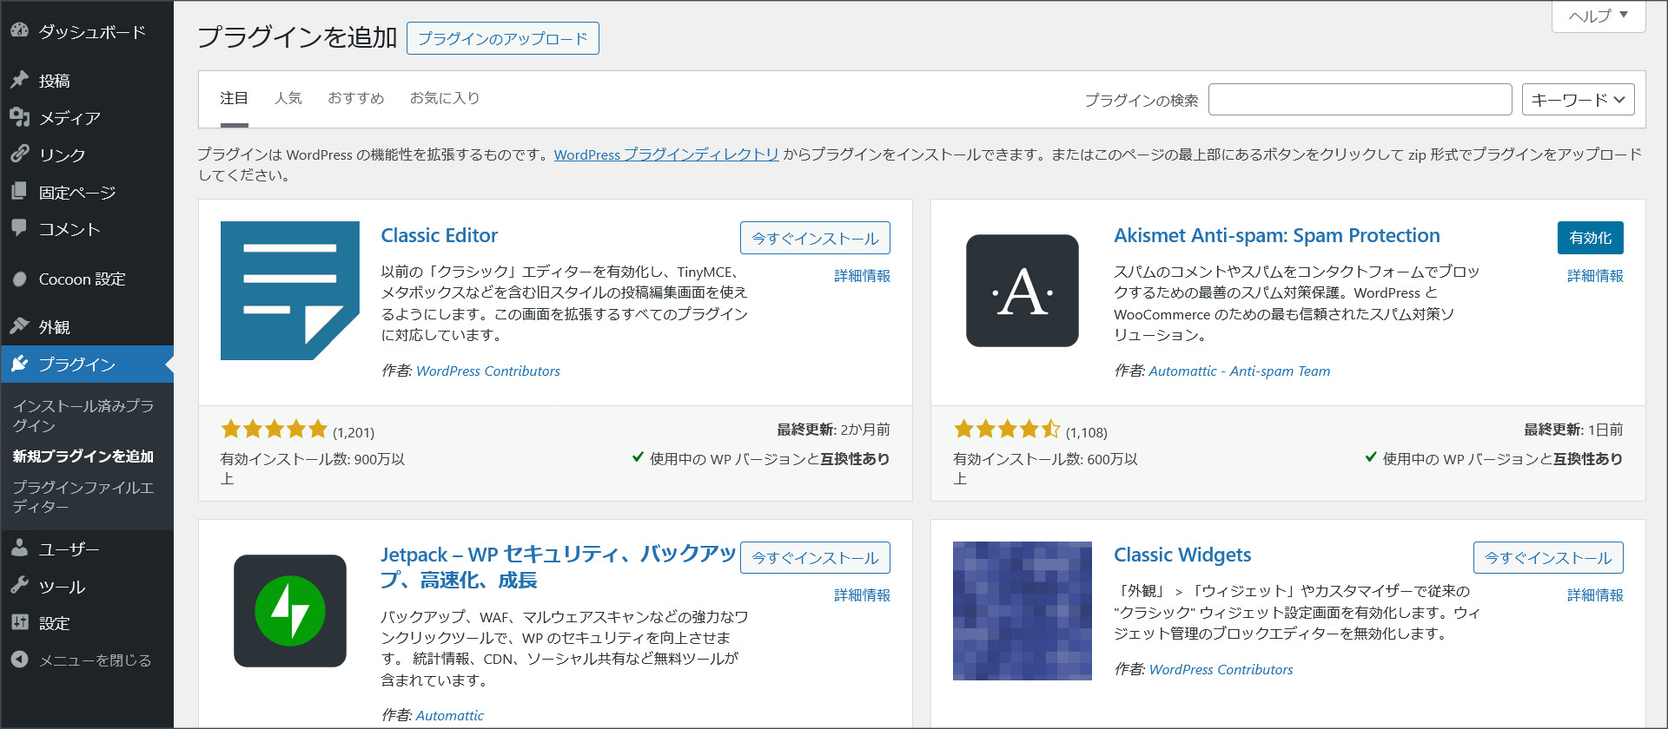Open コメント menu item
The height and width of the screenshot is (729, 1668).
pyautogui.click(x=69, y=229)
